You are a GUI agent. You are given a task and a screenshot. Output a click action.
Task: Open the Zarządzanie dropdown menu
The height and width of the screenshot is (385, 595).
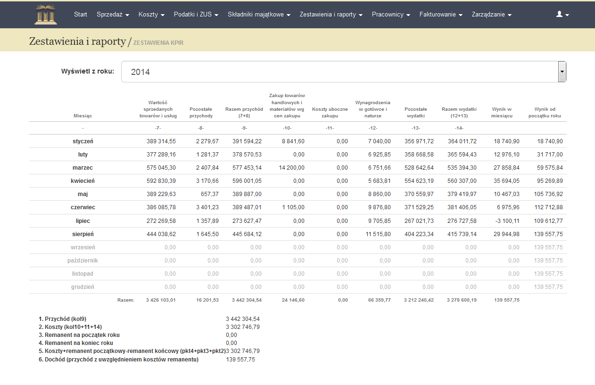click(x=492, y=15)
